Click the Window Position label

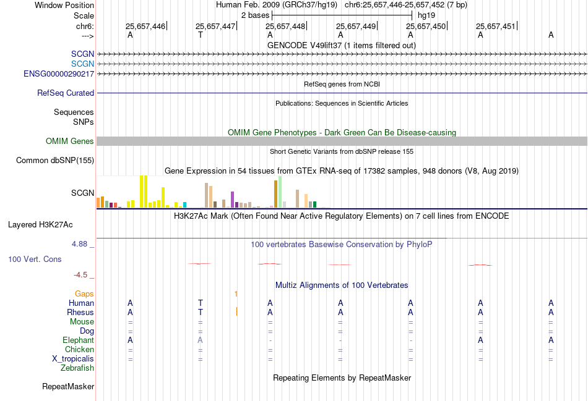(64, 5)
